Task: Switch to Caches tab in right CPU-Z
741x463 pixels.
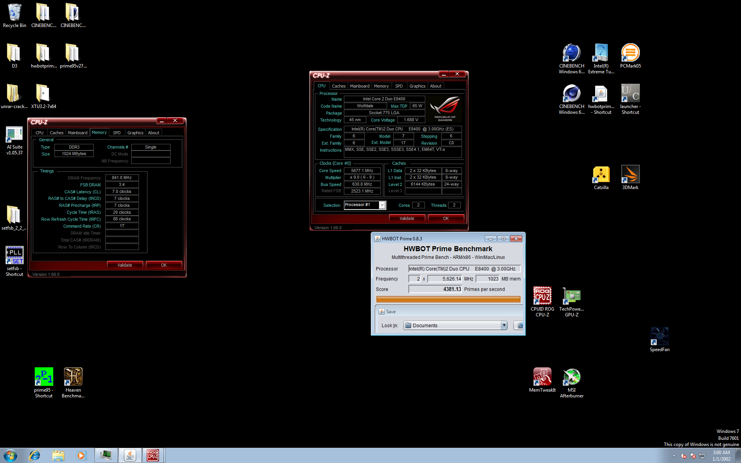Action: click(x=338, y=86)
